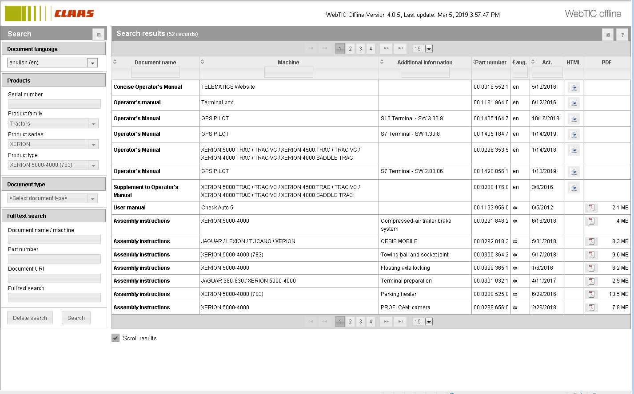Viewport: 634px width, 394px height.
Task: Open HTML document for TELEMATICS Website manual
Action: coord(574,87)
